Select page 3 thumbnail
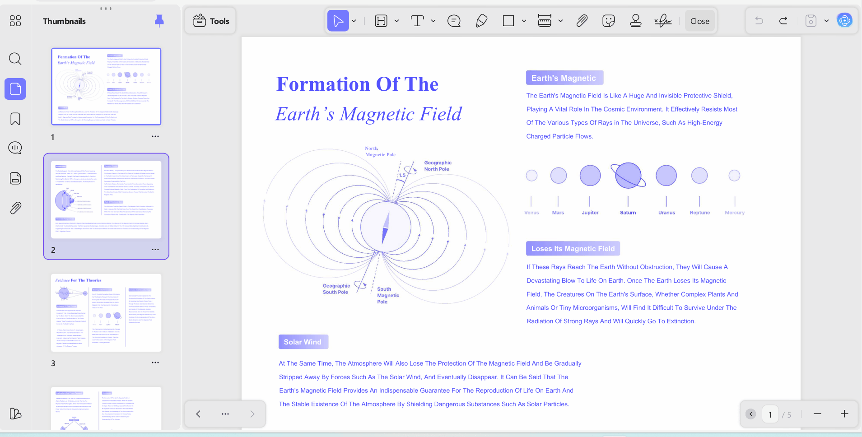The image size is (862, 437). pyautogui.click(x=106, y=312)
